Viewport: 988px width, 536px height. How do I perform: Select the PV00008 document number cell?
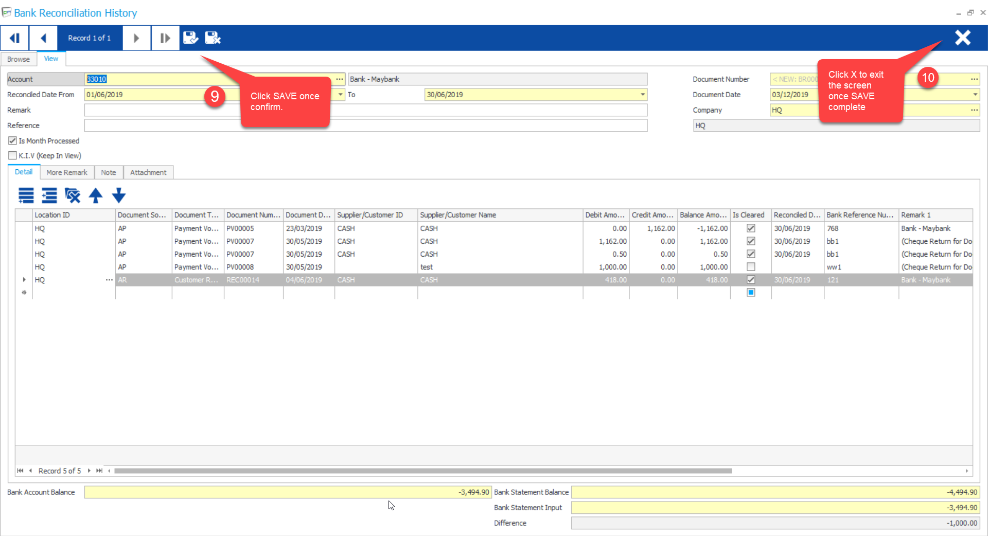[254, 267]
